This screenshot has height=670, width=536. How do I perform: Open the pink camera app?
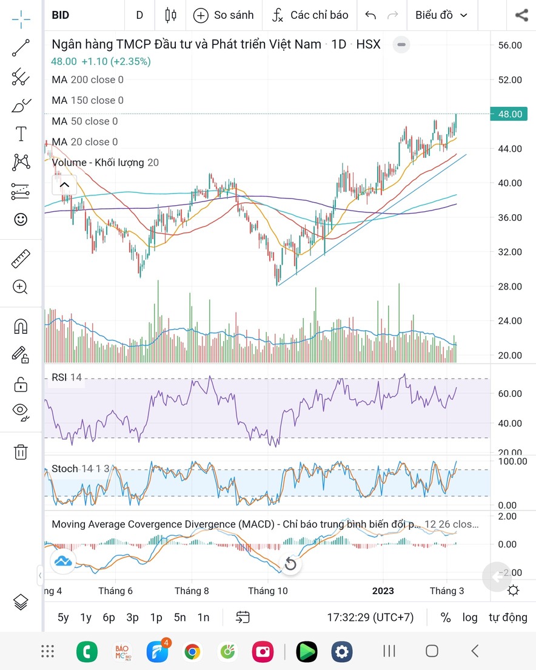pyautogui.click(x=263, y=652)
